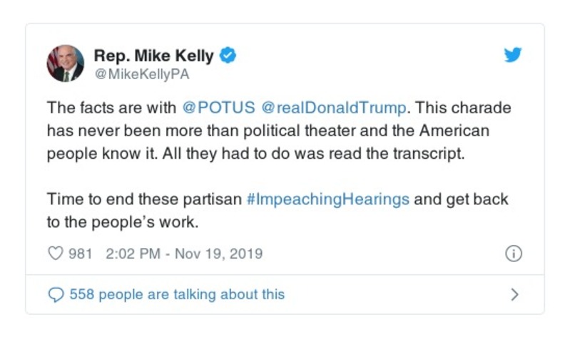Open the 2:02 PM - Nov 19, 2019 timestamp

[x=184, y=254]
